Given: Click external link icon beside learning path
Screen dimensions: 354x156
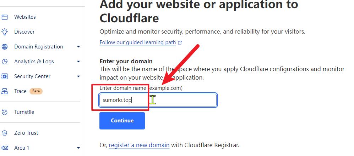Looking at the screenshot, I should pos(180,42).
